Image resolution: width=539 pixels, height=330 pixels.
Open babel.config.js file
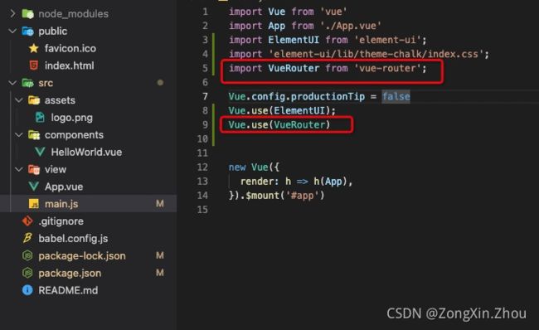tap(73, 239)
